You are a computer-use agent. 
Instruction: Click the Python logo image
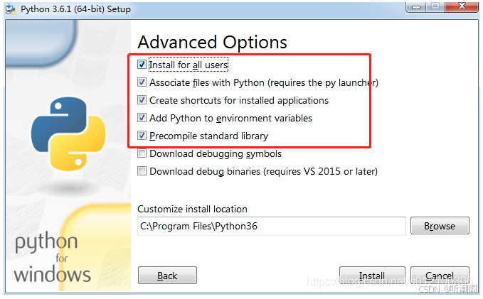[x=68, y=134]
